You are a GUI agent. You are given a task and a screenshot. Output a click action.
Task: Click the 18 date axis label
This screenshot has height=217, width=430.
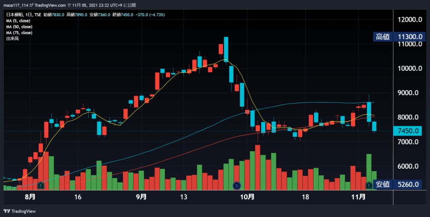tap(305, 197)
